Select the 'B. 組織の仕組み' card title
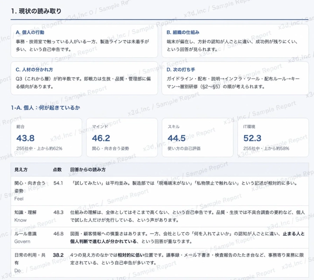 point(183,32)
